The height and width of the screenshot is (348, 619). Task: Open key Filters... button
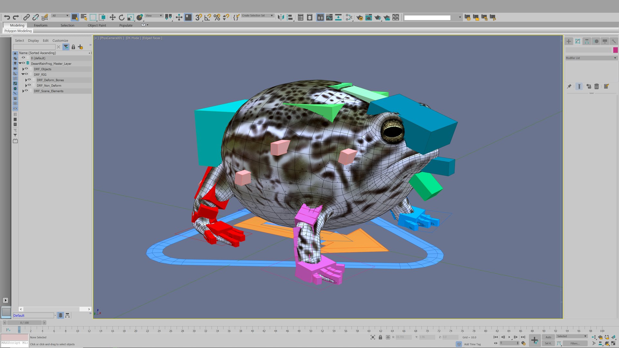coord(575,343)
